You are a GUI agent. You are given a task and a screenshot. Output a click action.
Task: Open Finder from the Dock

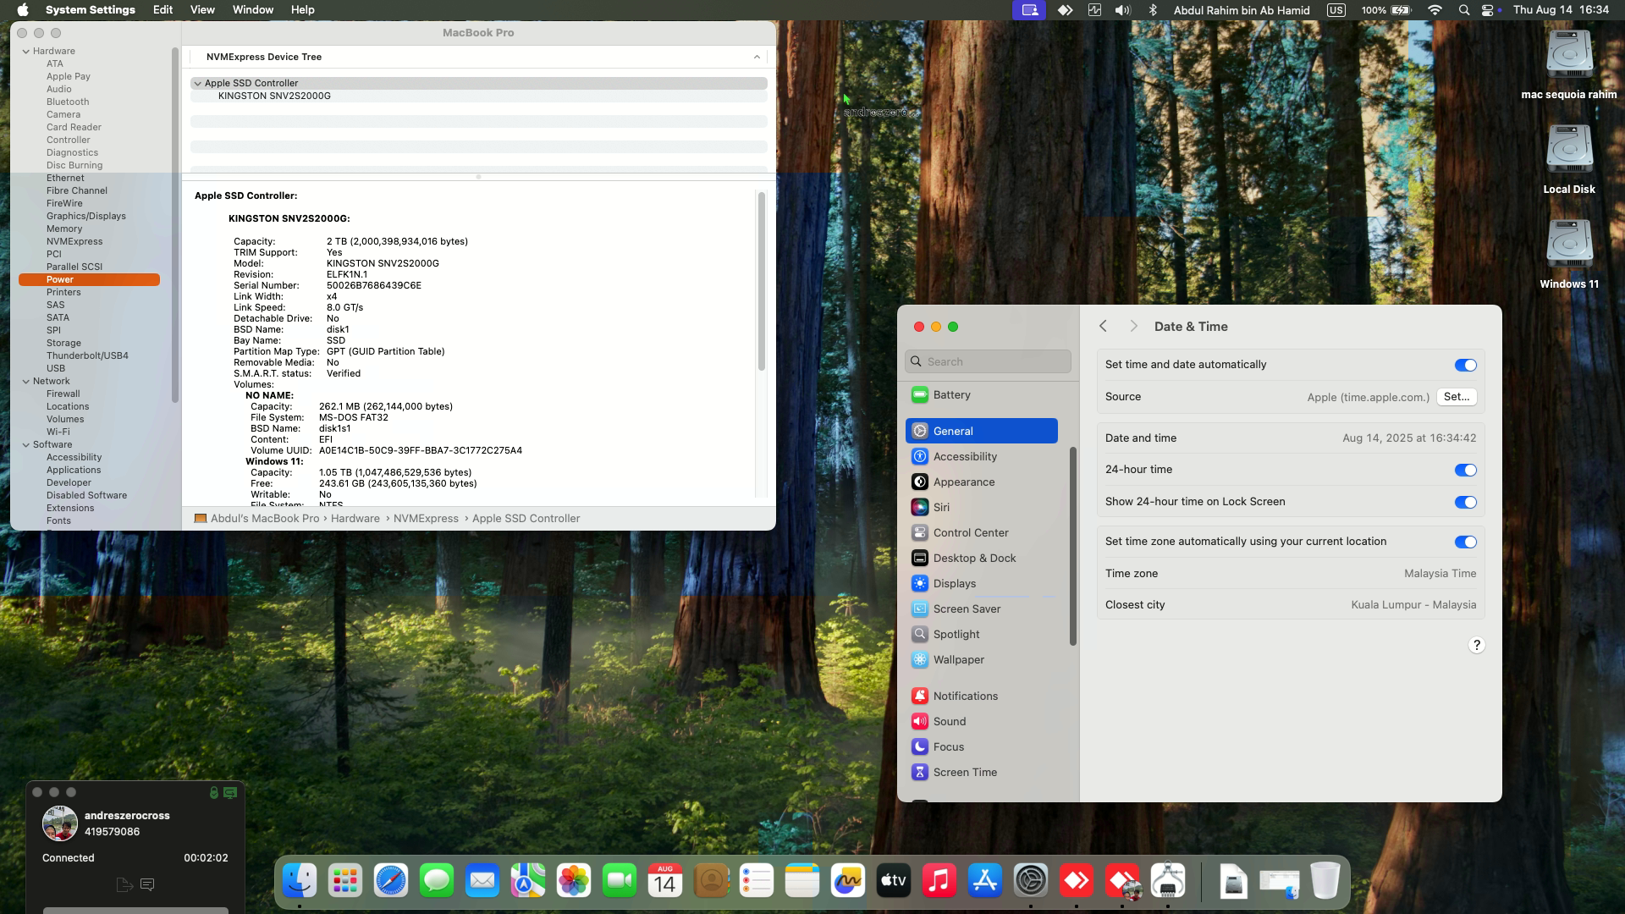pos(300,881)
